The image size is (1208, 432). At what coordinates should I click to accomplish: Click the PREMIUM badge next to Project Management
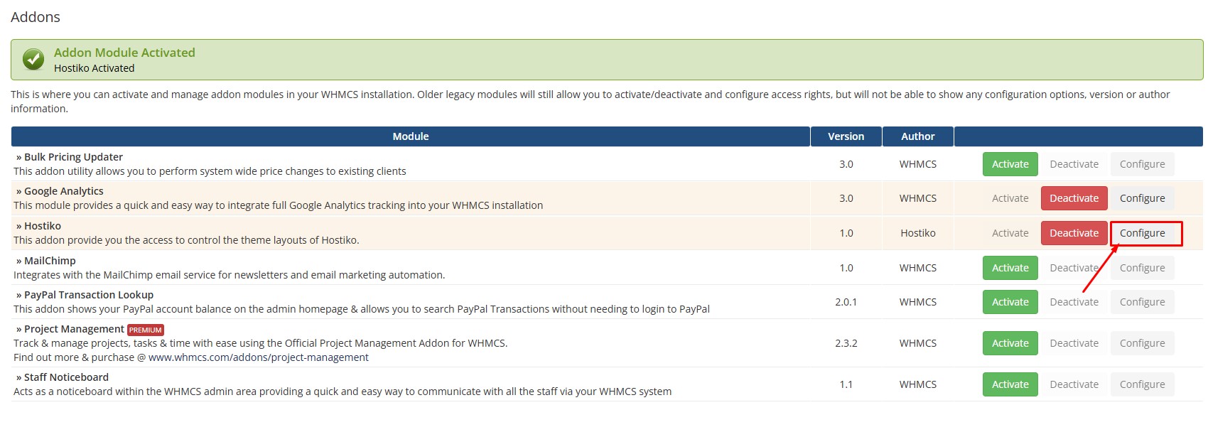(x=146, y=330)
